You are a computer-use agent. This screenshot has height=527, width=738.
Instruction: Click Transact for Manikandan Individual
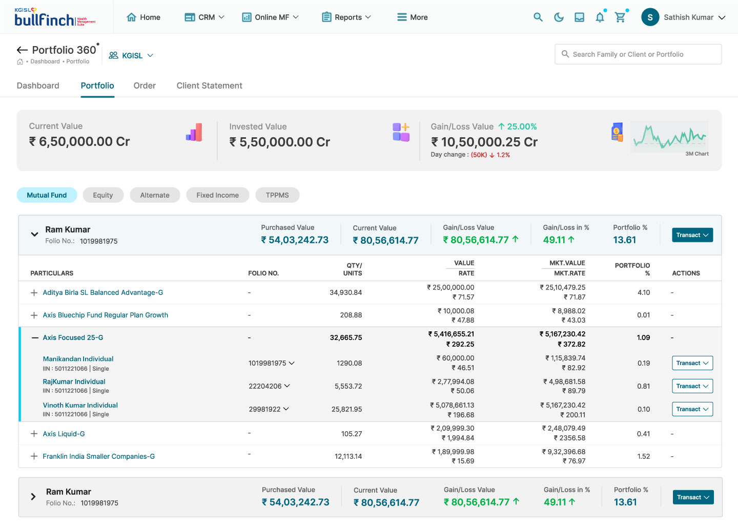click(x=692, y=363)
